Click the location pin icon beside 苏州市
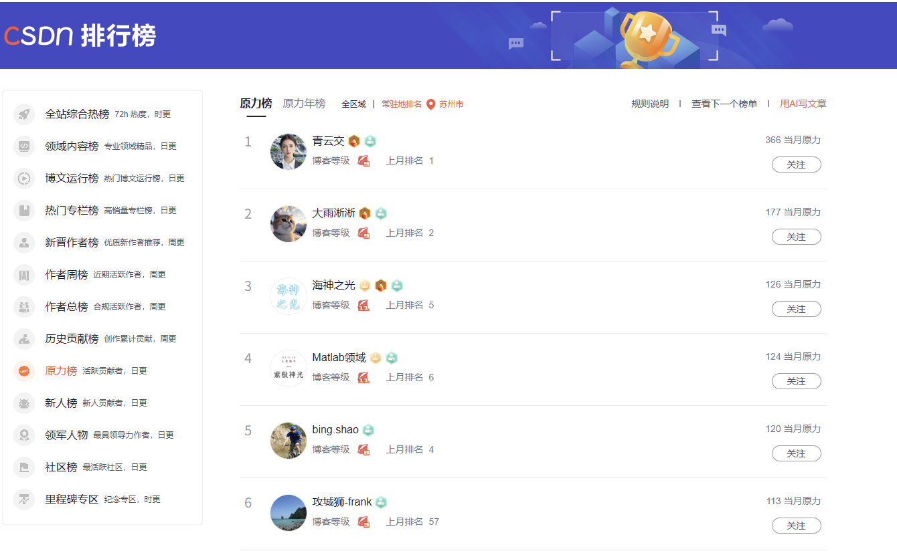 [431, 104]
